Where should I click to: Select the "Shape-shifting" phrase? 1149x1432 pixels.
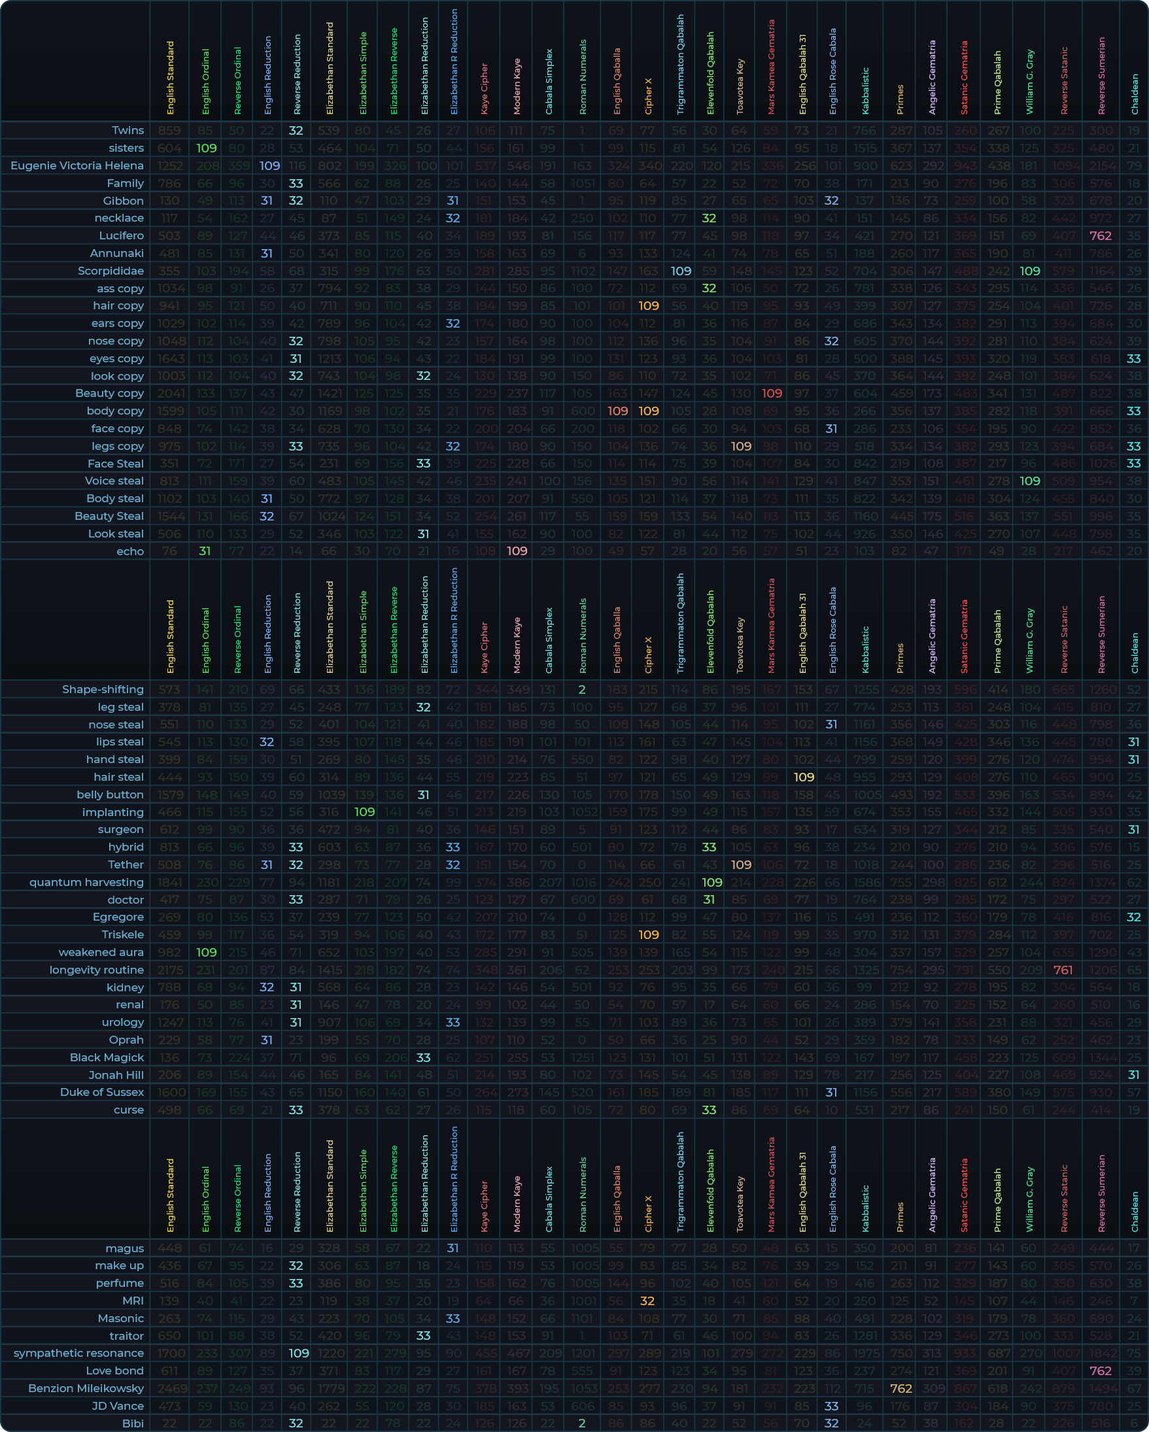pos(103,689)
